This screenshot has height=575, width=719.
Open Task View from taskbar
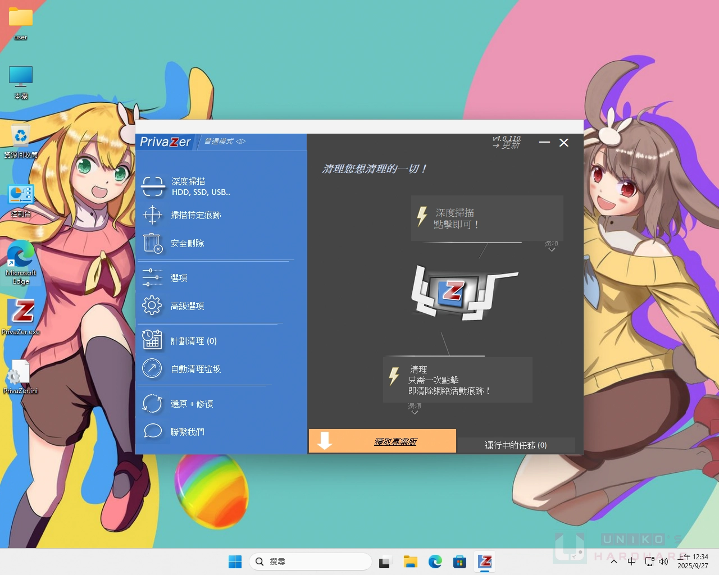[385, 562]
